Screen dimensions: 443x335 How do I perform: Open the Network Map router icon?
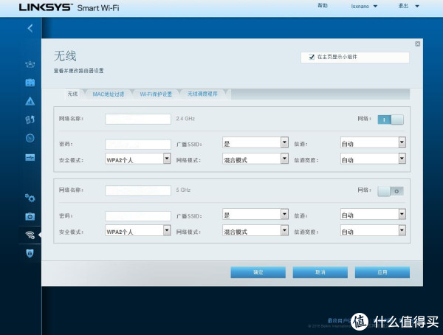tap(30, 65)
